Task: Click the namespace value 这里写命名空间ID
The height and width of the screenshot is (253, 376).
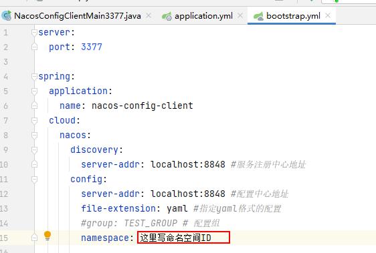Action: click(x=175, y=238)
